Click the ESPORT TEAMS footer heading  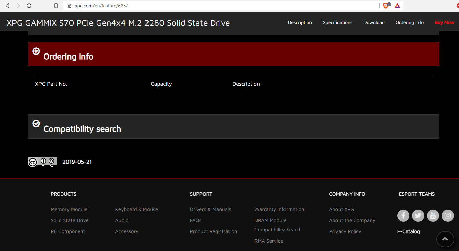point(416,194)
